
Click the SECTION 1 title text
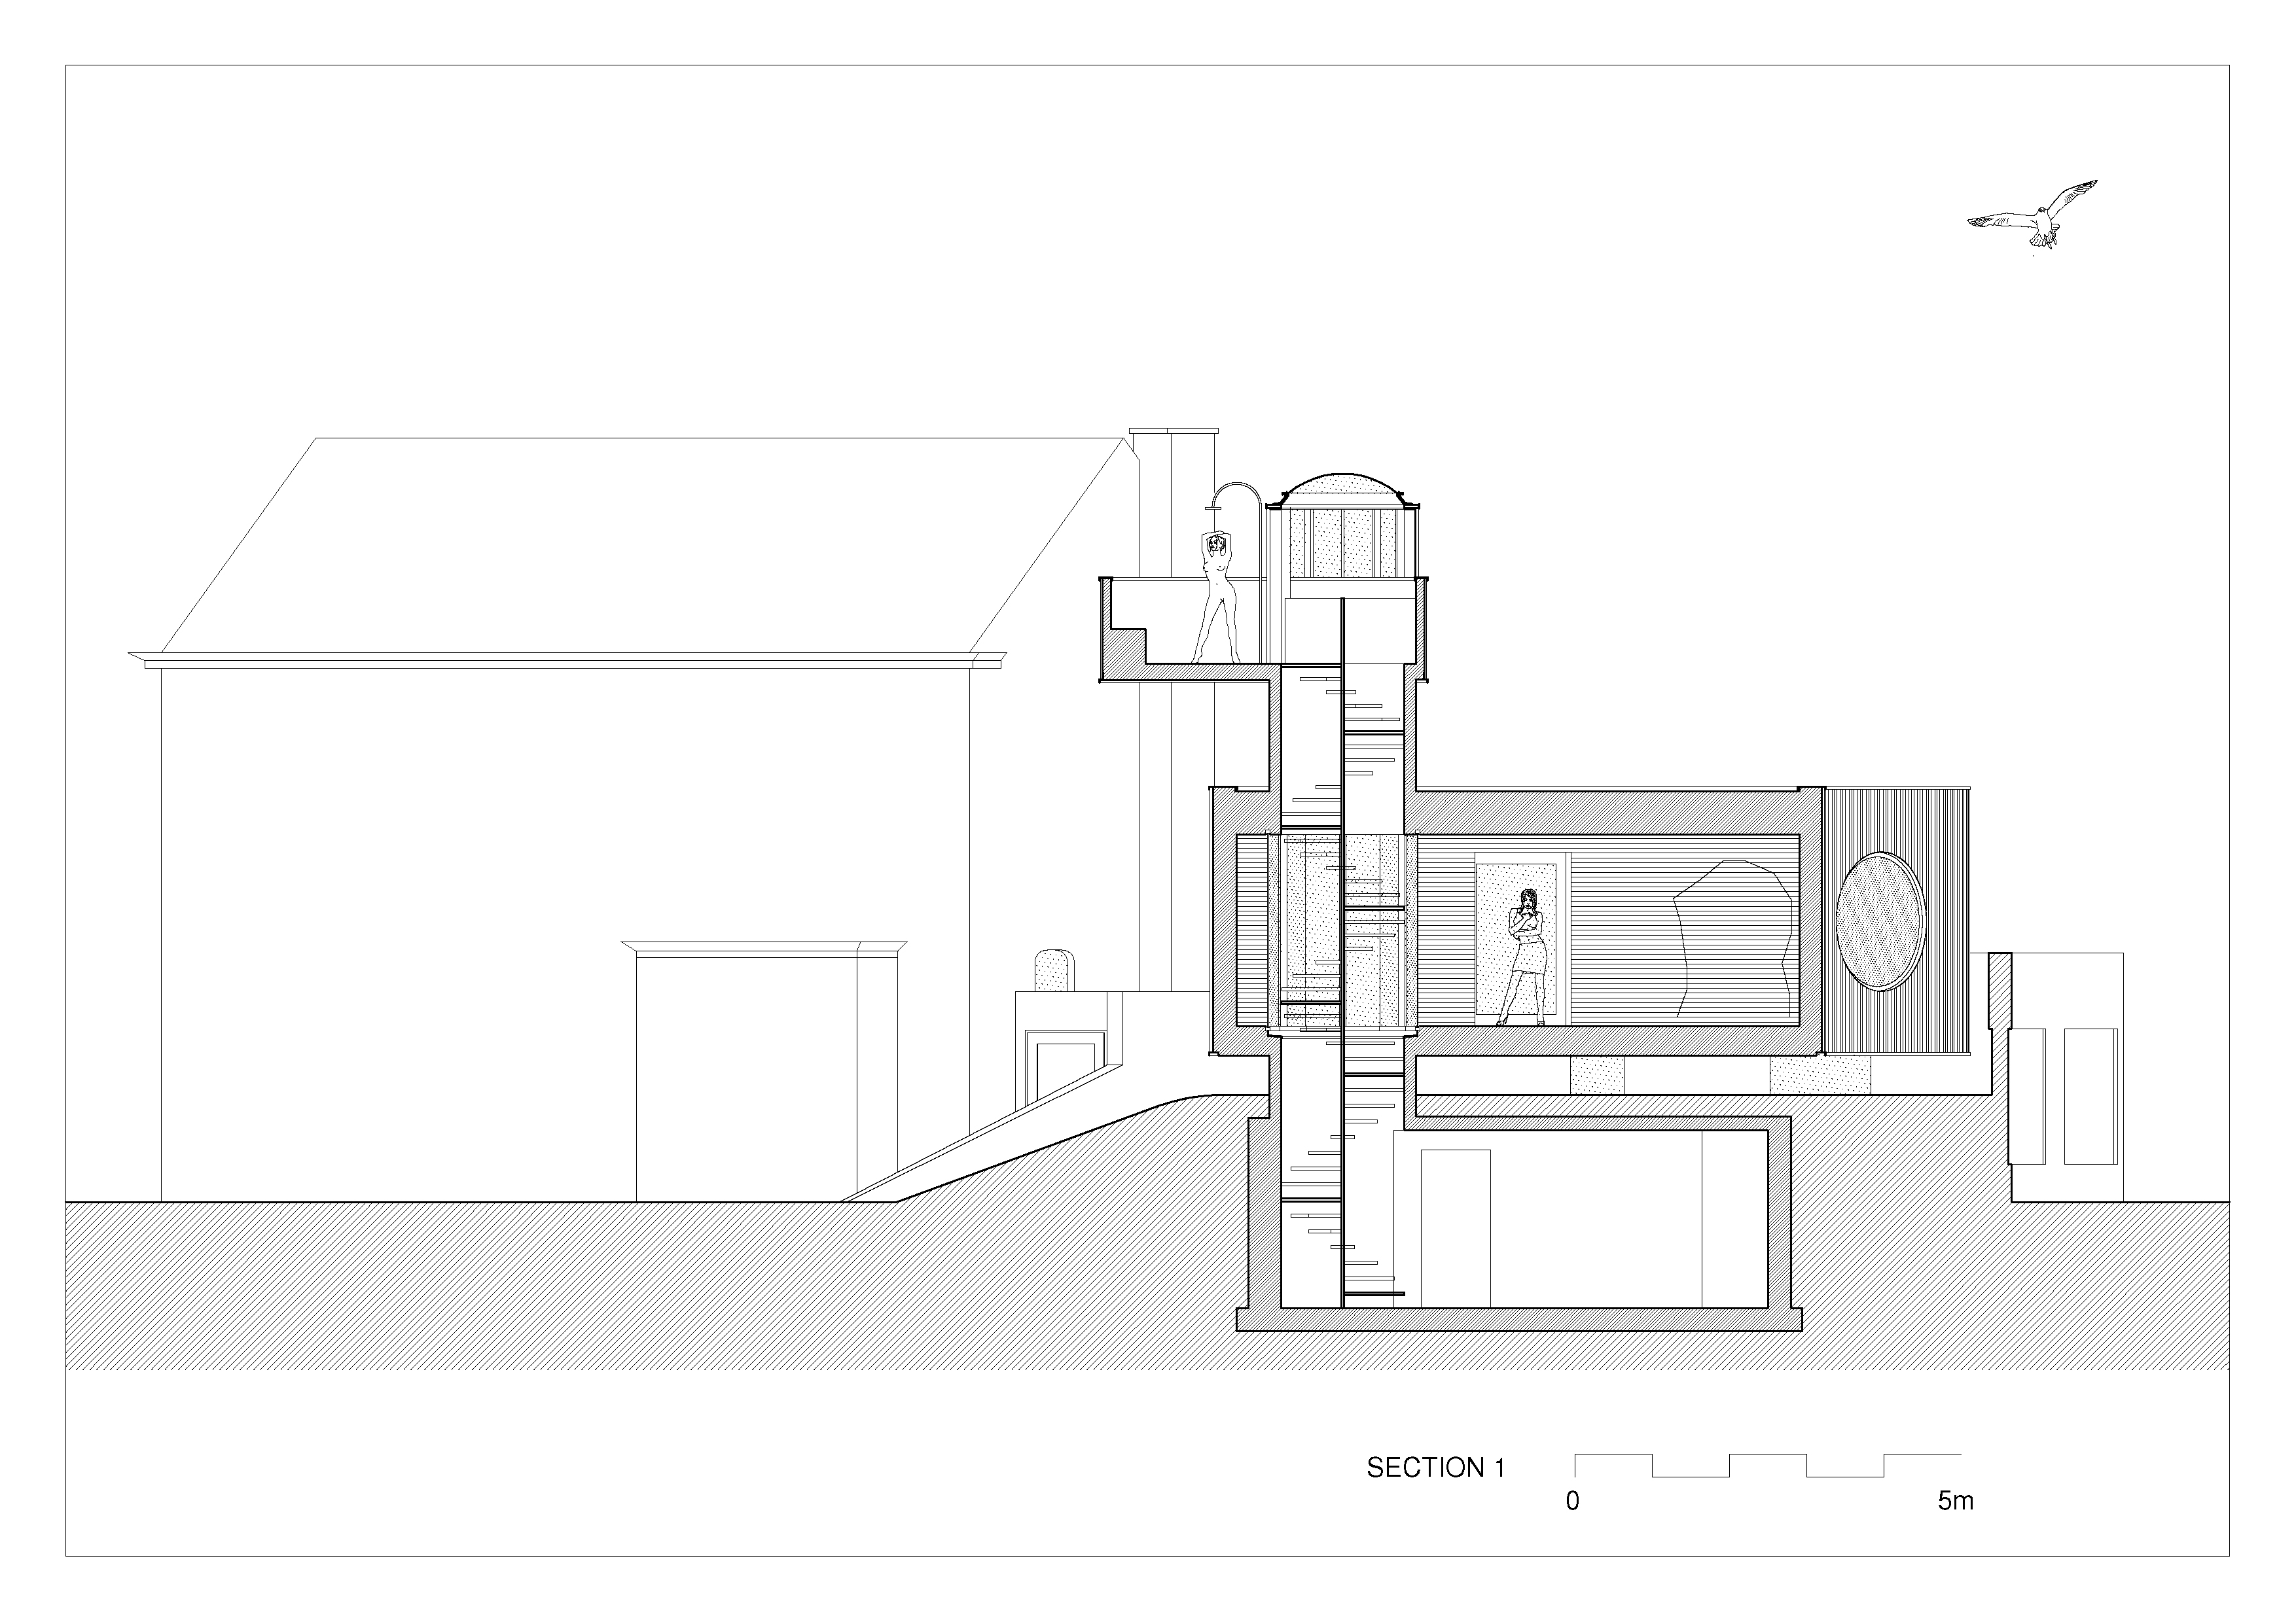click(1435, 1468)
